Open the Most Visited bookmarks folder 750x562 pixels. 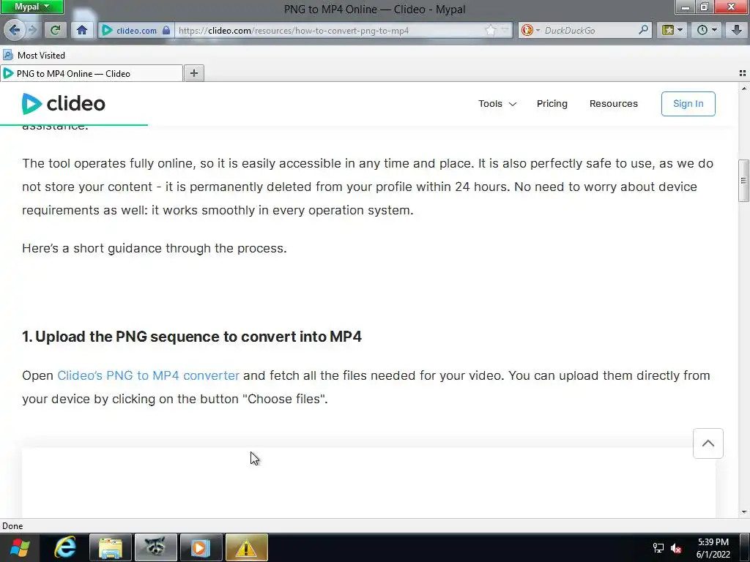pos(34,55)
